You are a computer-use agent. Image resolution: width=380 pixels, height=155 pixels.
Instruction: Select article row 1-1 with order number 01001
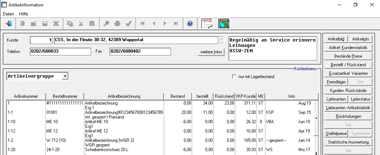tap(160, 115)
